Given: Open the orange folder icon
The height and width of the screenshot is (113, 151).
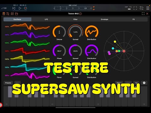Looking at the screenshot, I should tap(16, 14).
